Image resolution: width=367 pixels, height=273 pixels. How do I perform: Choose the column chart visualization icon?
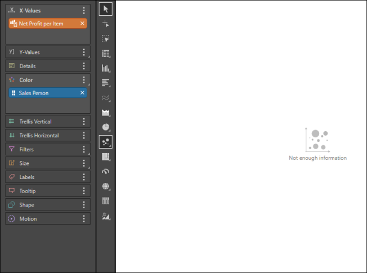point(105,68)
